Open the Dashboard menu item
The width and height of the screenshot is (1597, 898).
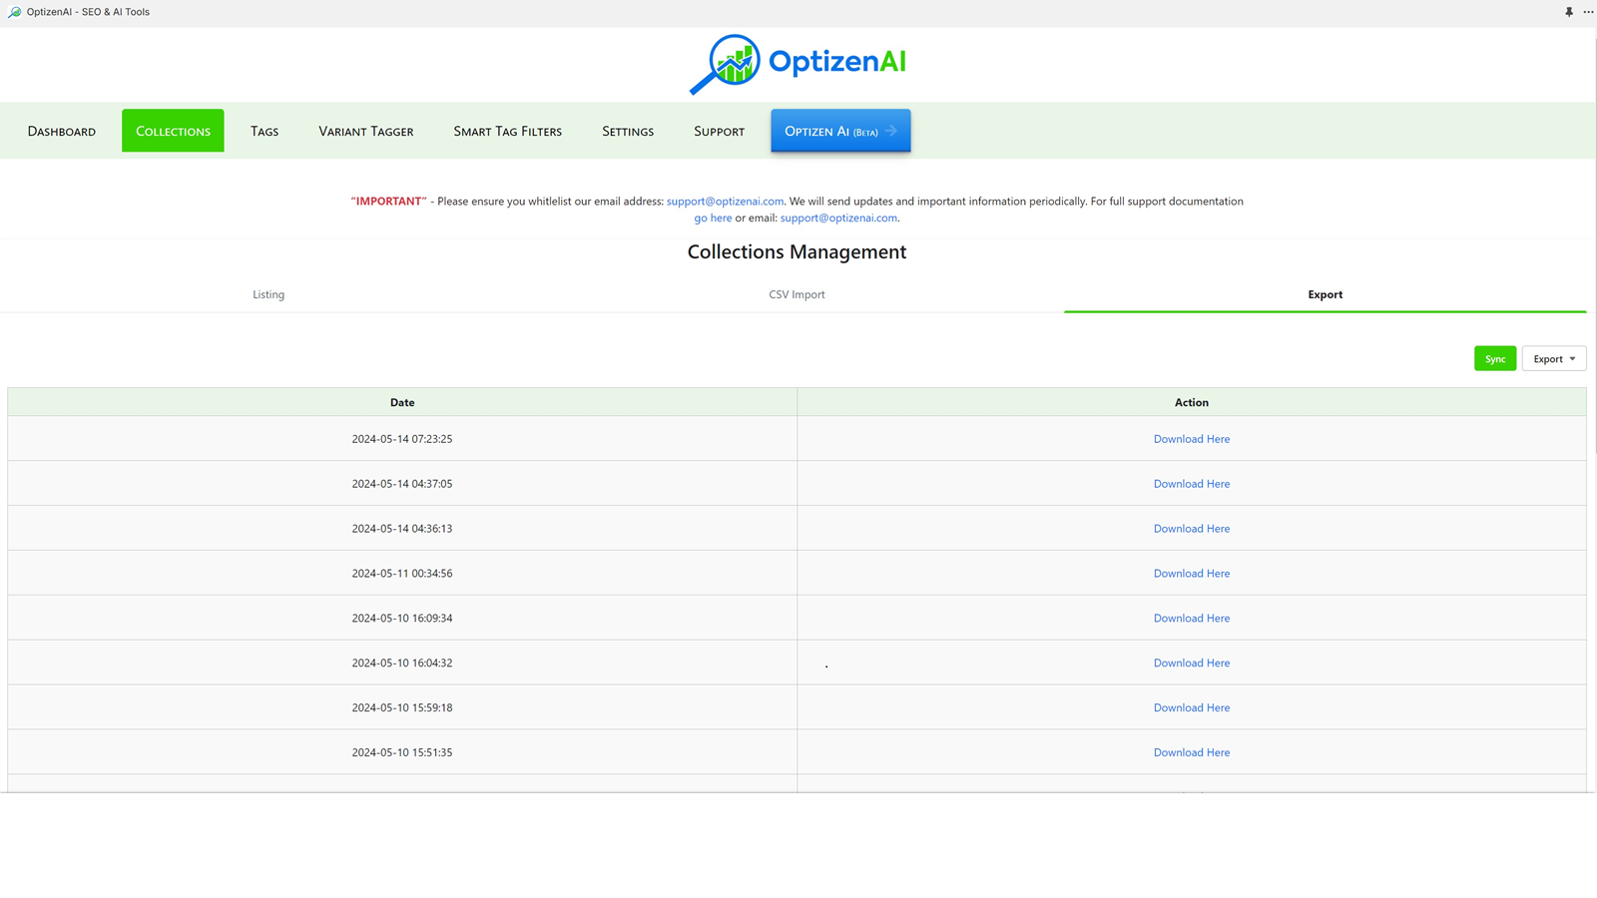(62, 131)
